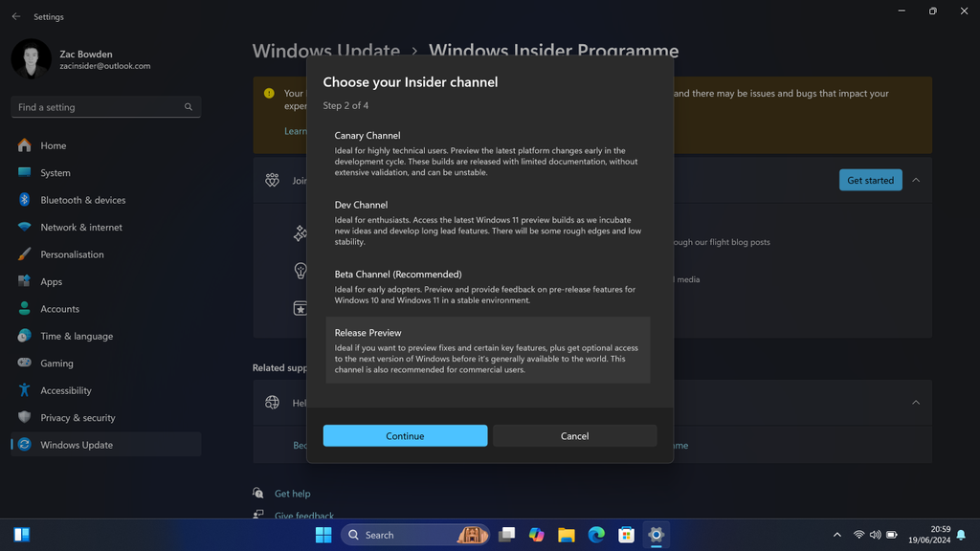
Task: Select the Dev Channel option
Action: pos(487,222)
